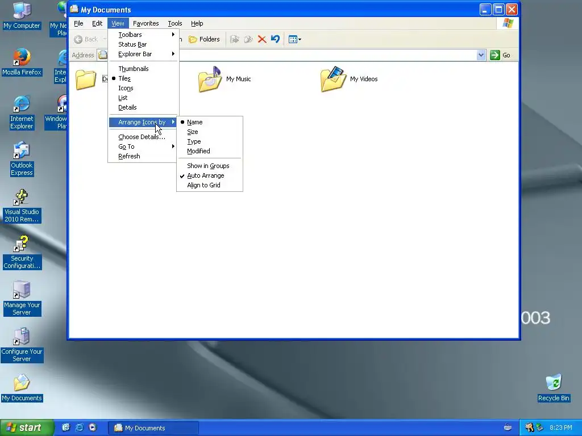This screenshot has width=582, height=436.
Task: Close the open View menu
Action: point(118,23)
